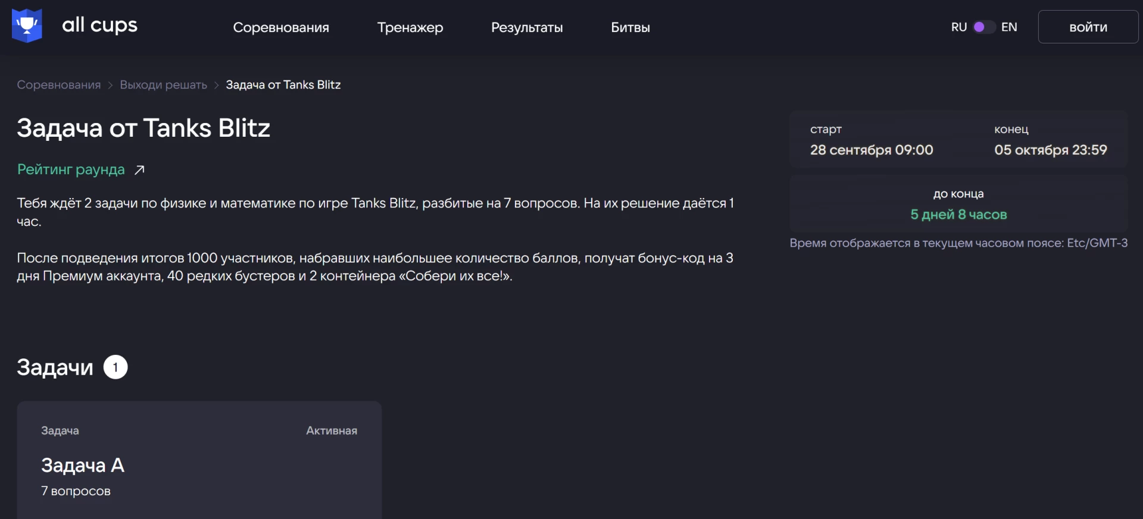Viewport: 1143px width, 519px height.
Task: Click the All Cups trophy logo icon
Action: coord(27,26)
